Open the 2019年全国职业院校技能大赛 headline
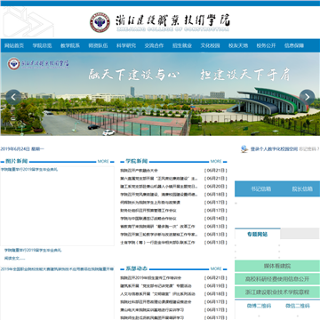Image resolution: width=320 pixels, height=320 pixels. coord(57,269)
